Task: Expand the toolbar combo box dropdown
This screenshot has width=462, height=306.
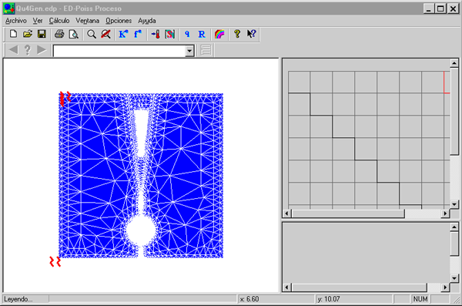Action: 189,51
